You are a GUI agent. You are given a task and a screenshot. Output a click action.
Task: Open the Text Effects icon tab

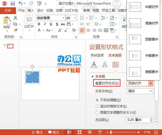(x=104, y=64)
